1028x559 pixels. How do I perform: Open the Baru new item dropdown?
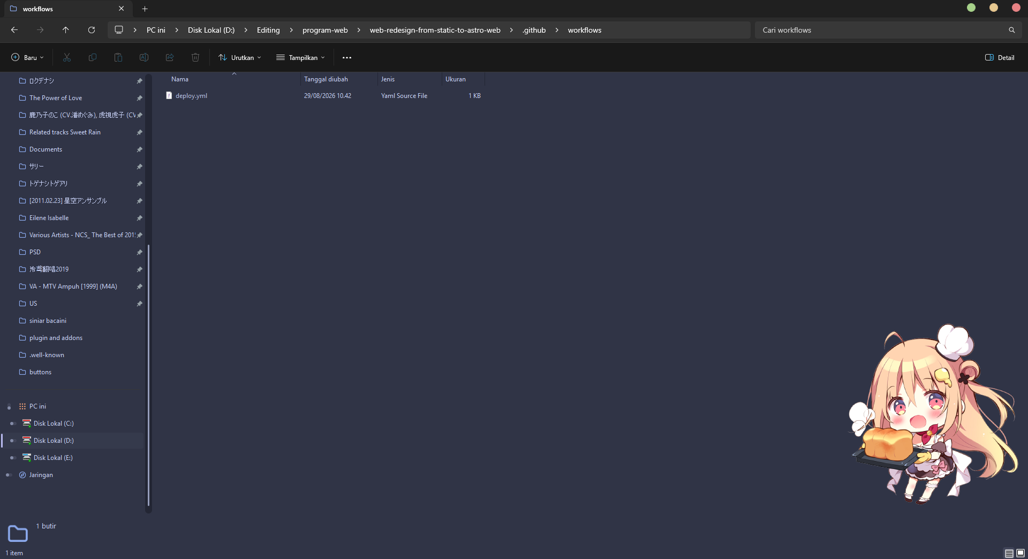(27, 57)
